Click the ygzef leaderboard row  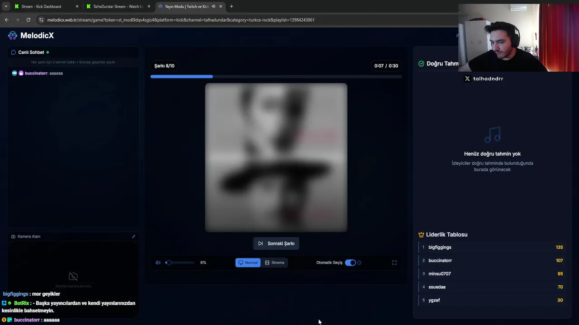[492, 300]
